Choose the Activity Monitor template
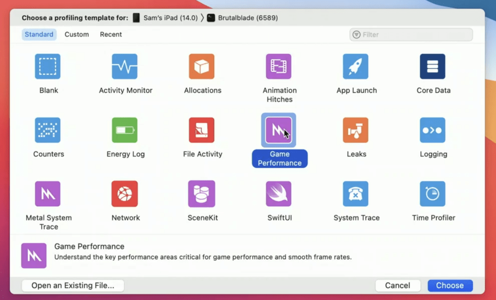Image resolution: width=496 pixels, height=300 pixels. click(x=124, y=67)
